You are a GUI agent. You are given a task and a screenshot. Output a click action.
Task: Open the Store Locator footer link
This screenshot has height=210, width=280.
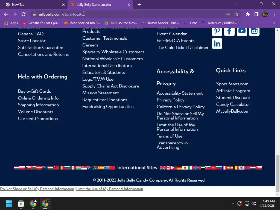(x=32, y=40)
